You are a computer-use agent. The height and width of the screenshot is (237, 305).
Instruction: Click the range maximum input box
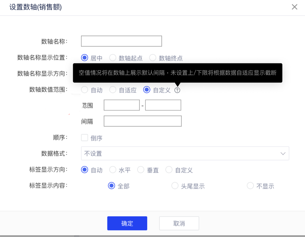coord(163,105)
